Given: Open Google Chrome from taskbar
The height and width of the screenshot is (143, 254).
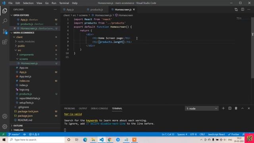Looking at the screenshot, I should 110,139.
